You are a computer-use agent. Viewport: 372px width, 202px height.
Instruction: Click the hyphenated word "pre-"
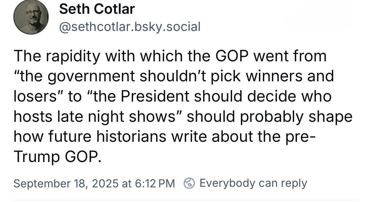click(x=300, y=137)
